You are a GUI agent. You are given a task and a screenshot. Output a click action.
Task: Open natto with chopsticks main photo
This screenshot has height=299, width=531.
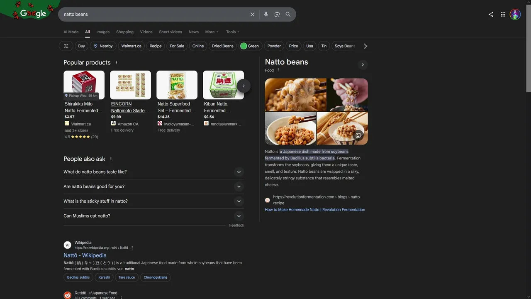click(x=295, y=95)
